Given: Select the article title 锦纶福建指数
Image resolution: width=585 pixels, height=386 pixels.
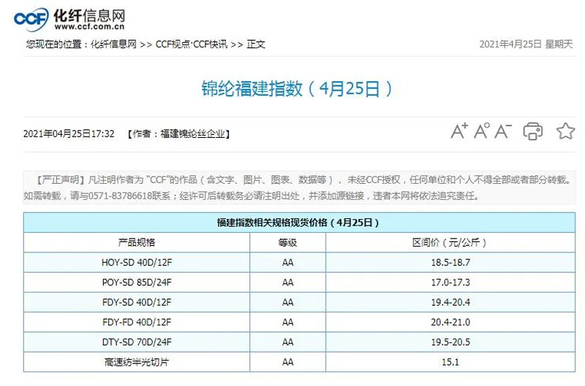Looking at the screenshot, I should [x=297, y=89].
